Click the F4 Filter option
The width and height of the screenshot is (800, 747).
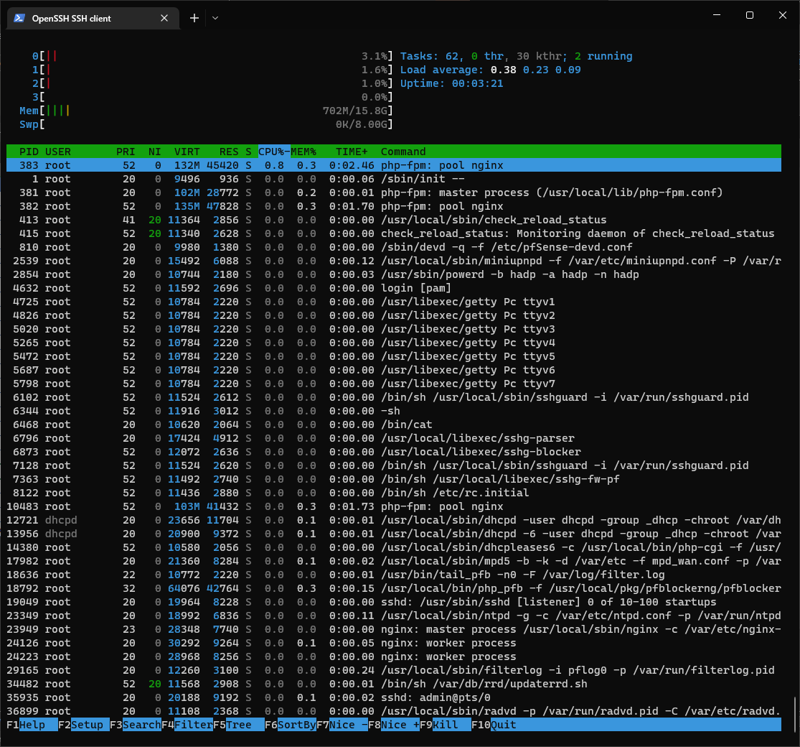[187, 725]
